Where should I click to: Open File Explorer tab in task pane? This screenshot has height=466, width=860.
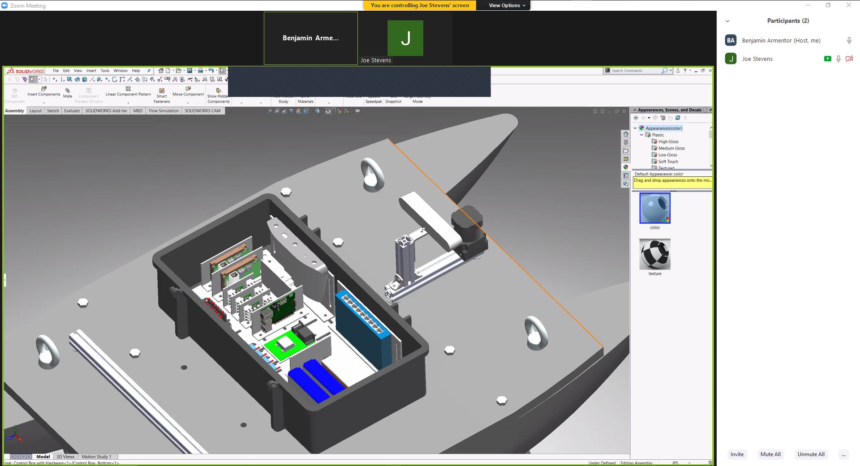pos(626,151)
